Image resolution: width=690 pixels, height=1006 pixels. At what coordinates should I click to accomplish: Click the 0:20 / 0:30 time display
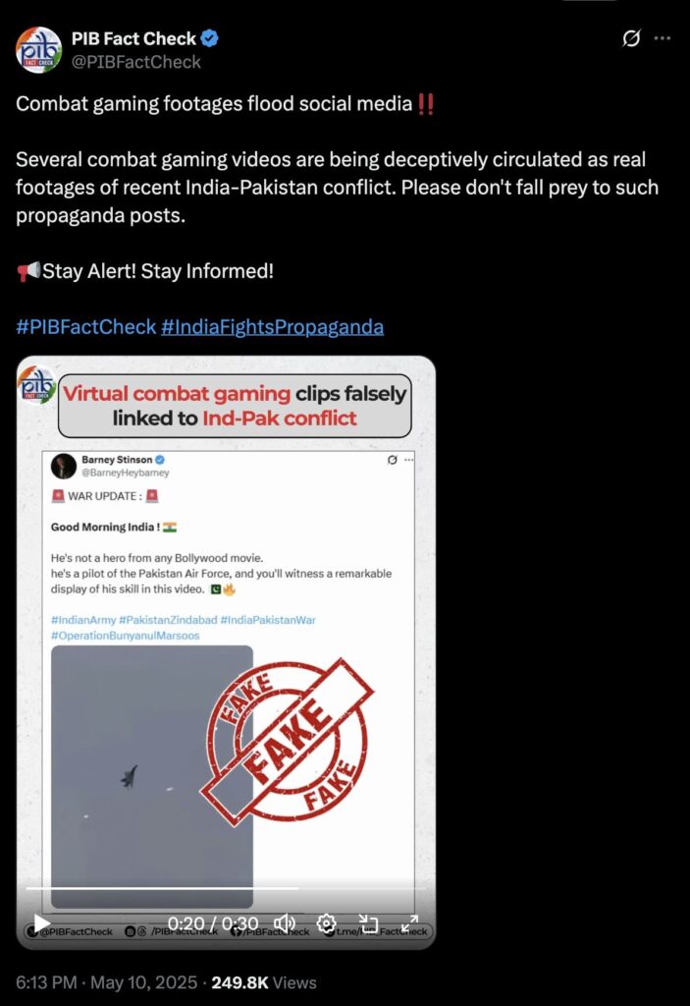click(213, 923)
